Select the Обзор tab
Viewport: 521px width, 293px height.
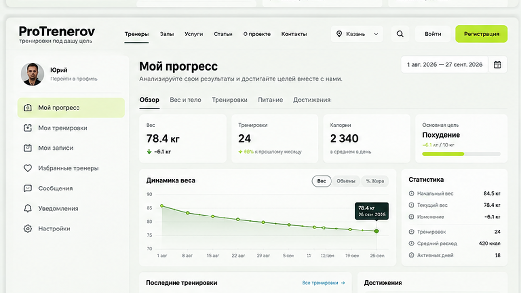coord(149,100)
